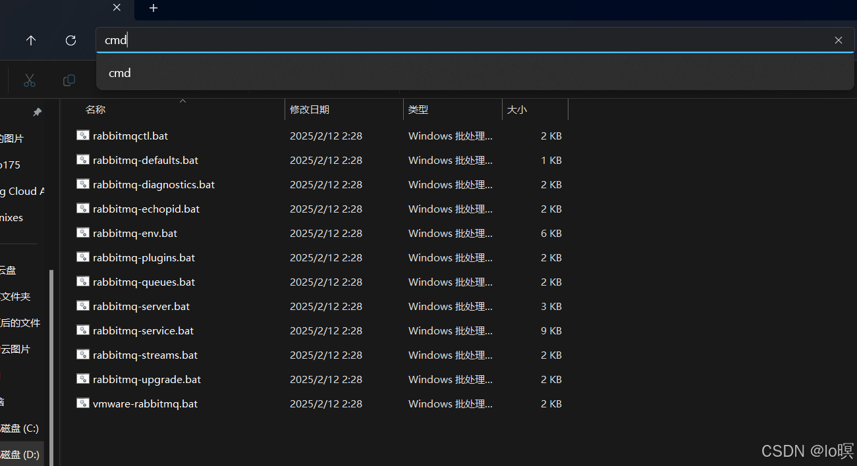Select the cmd suggestion in dropdown
The width and height of the screenshot is (857, 466).
[x=475, y=73]
